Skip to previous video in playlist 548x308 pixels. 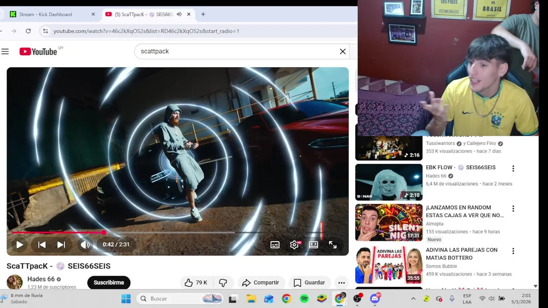click(42, 245)
